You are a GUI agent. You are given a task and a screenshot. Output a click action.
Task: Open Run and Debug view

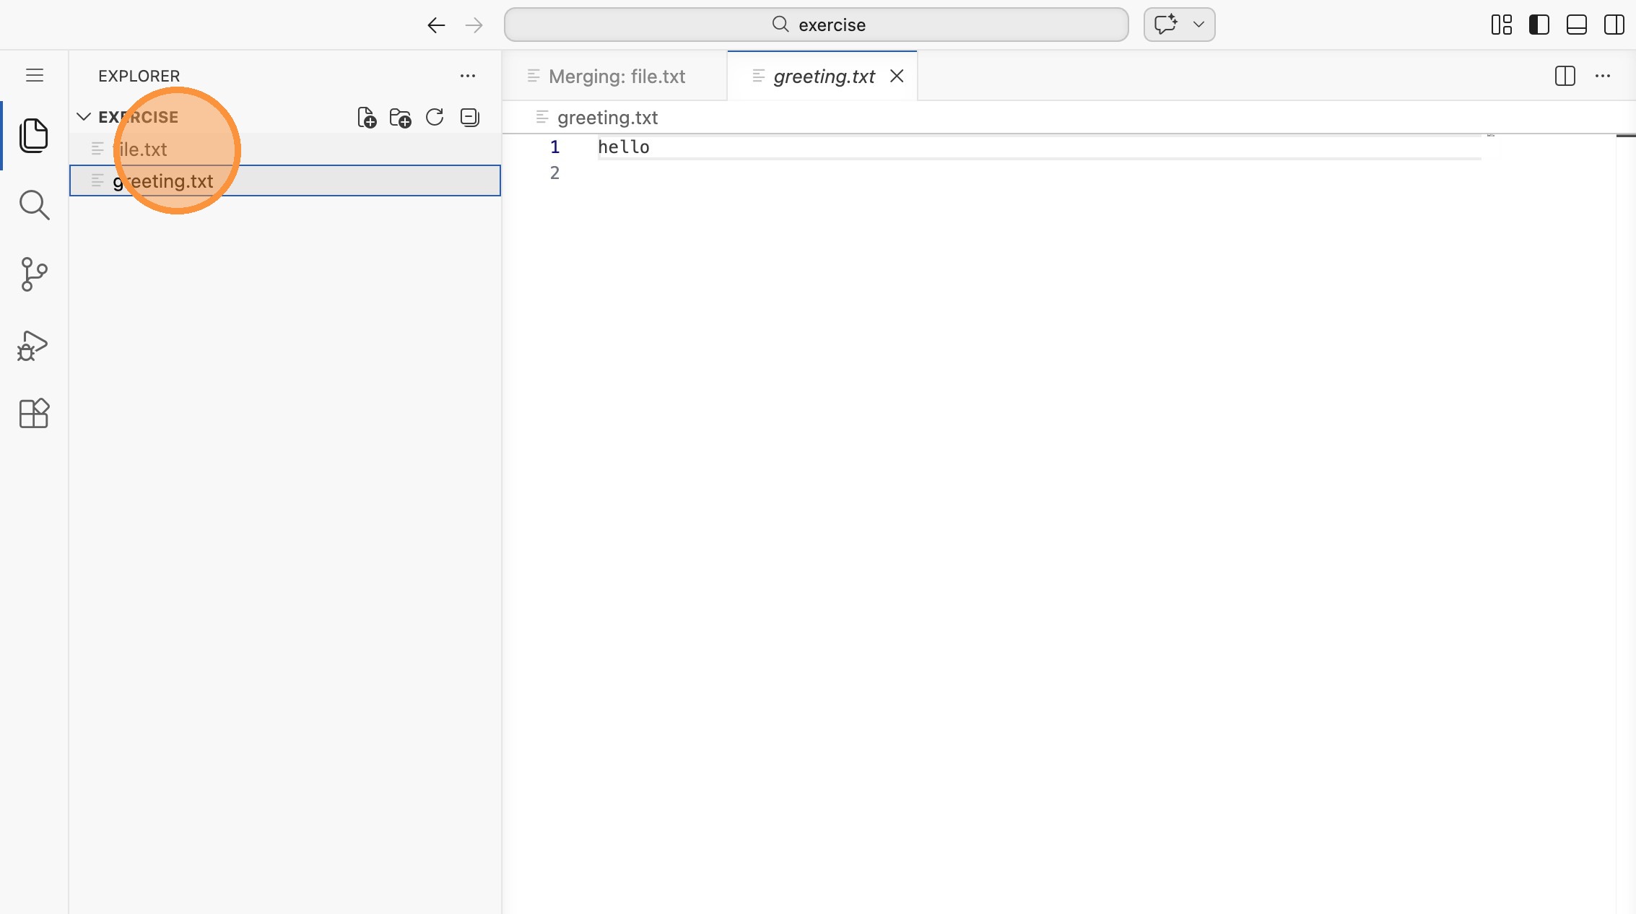coord(34,345)
